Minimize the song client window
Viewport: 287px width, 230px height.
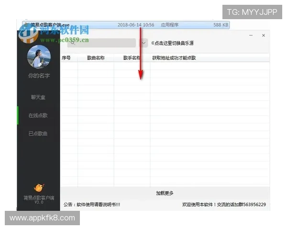251,35
